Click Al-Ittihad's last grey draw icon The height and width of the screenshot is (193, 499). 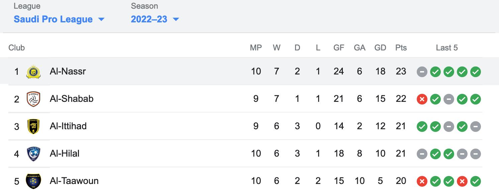click(x=476, y=127)
